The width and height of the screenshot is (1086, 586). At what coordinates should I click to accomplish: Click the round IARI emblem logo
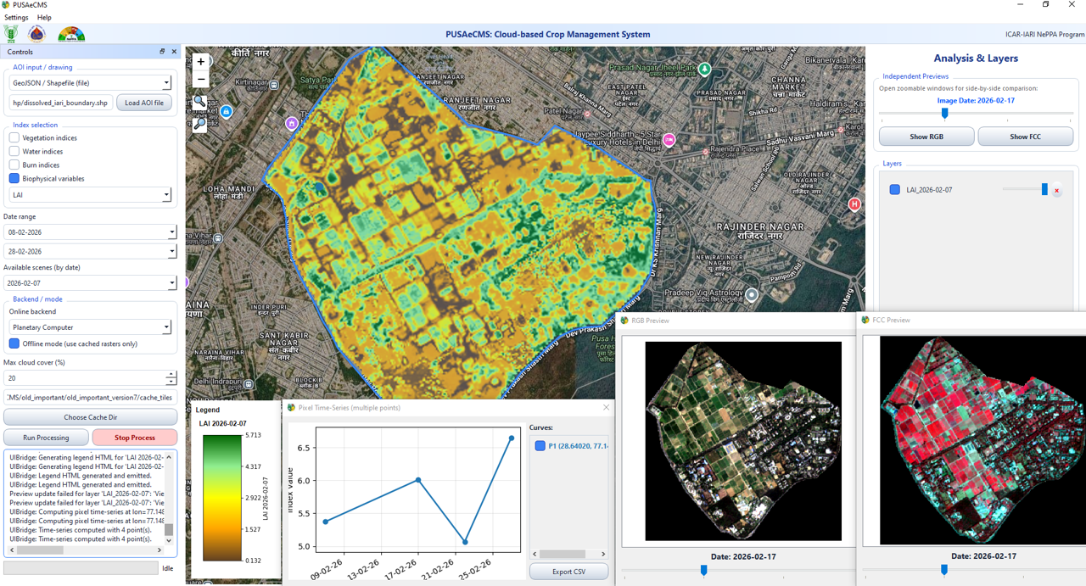pyautogui.click(x=36, y=34)
